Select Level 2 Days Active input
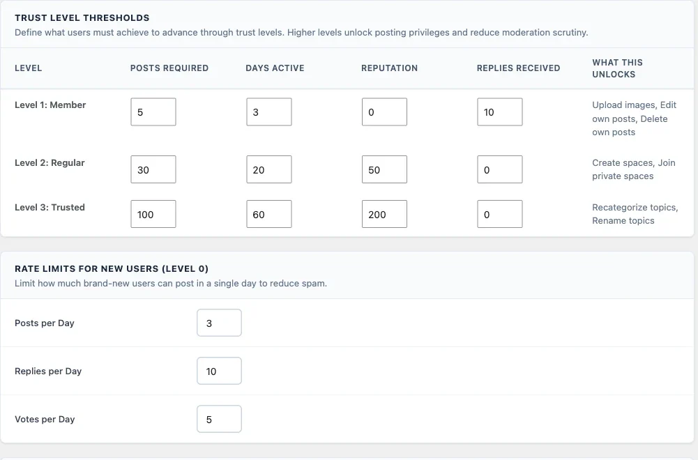The width and height of the screenshot is (698, 460). pyautogui.click(x=269, y=169)
